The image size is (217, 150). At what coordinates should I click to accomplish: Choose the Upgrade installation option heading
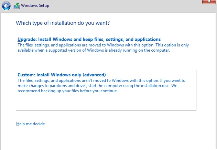pyautogui.click(x=89, y=40)
